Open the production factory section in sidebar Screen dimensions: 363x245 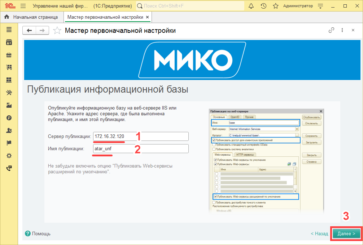[9, 106]
